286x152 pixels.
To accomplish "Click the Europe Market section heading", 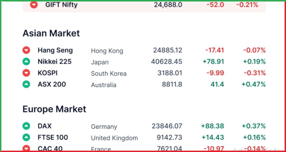I will click(x=54, y=109).
